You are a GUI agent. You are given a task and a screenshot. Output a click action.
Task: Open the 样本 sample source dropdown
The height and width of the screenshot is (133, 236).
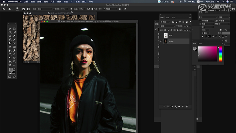[110, 9]
